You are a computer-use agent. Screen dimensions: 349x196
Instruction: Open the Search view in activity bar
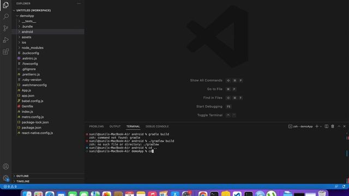tap(6, 16)
